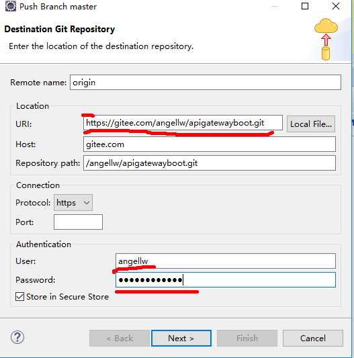This screenshot has height=358, width=354.
Task: Toggle Store in Secure Store checkbox
Action: coord(20,297)
